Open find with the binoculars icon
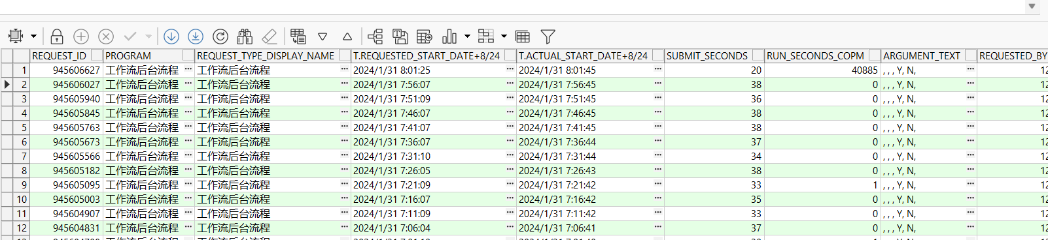1048x240 pixels. [245, 37]
